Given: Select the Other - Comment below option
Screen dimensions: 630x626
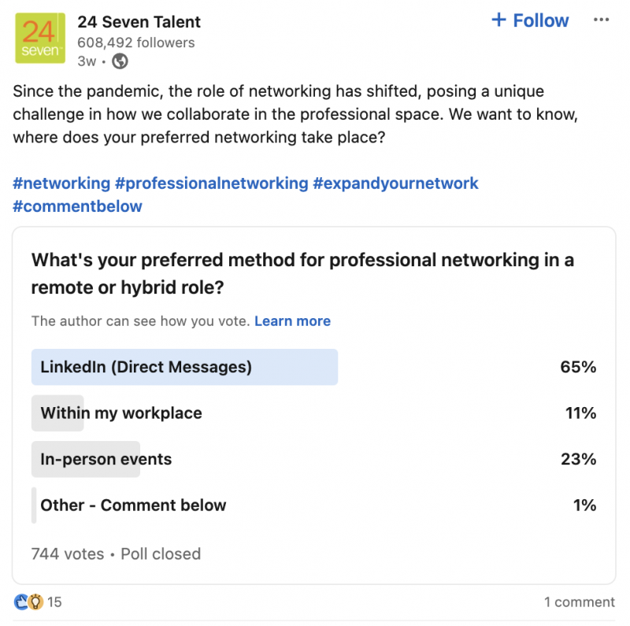Looking at the screenshot, I should click(313, 505).
